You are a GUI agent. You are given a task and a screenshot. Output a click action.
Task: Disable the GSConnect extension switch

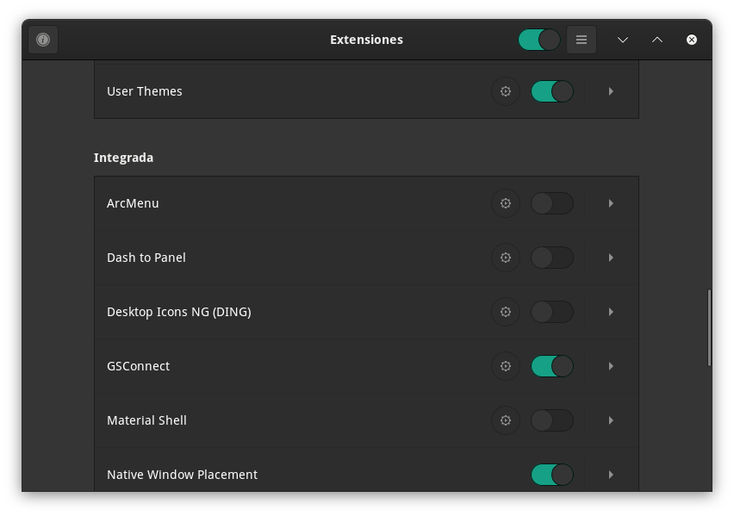pyautogui.click(x=552, y=366)
